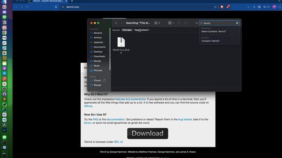Open the browser profile avatar
The width and height of the screenshot is (282, 158).
(x=274, y=7)
